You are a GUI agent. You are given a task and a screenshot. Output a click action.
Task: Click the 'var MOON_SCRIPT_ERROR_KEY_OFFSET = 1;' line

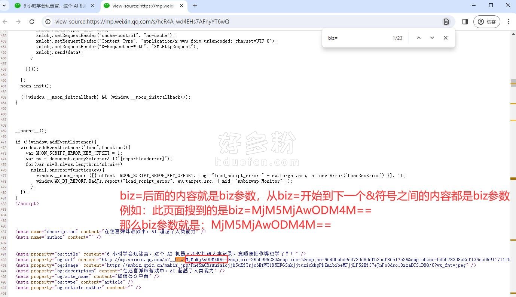tap(74, 153)
